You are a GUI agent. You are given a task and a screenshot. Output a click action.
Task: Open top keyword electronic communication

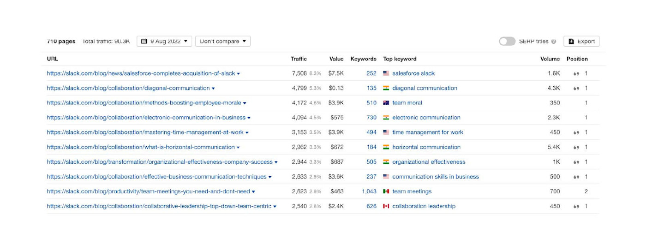(426, 118)
